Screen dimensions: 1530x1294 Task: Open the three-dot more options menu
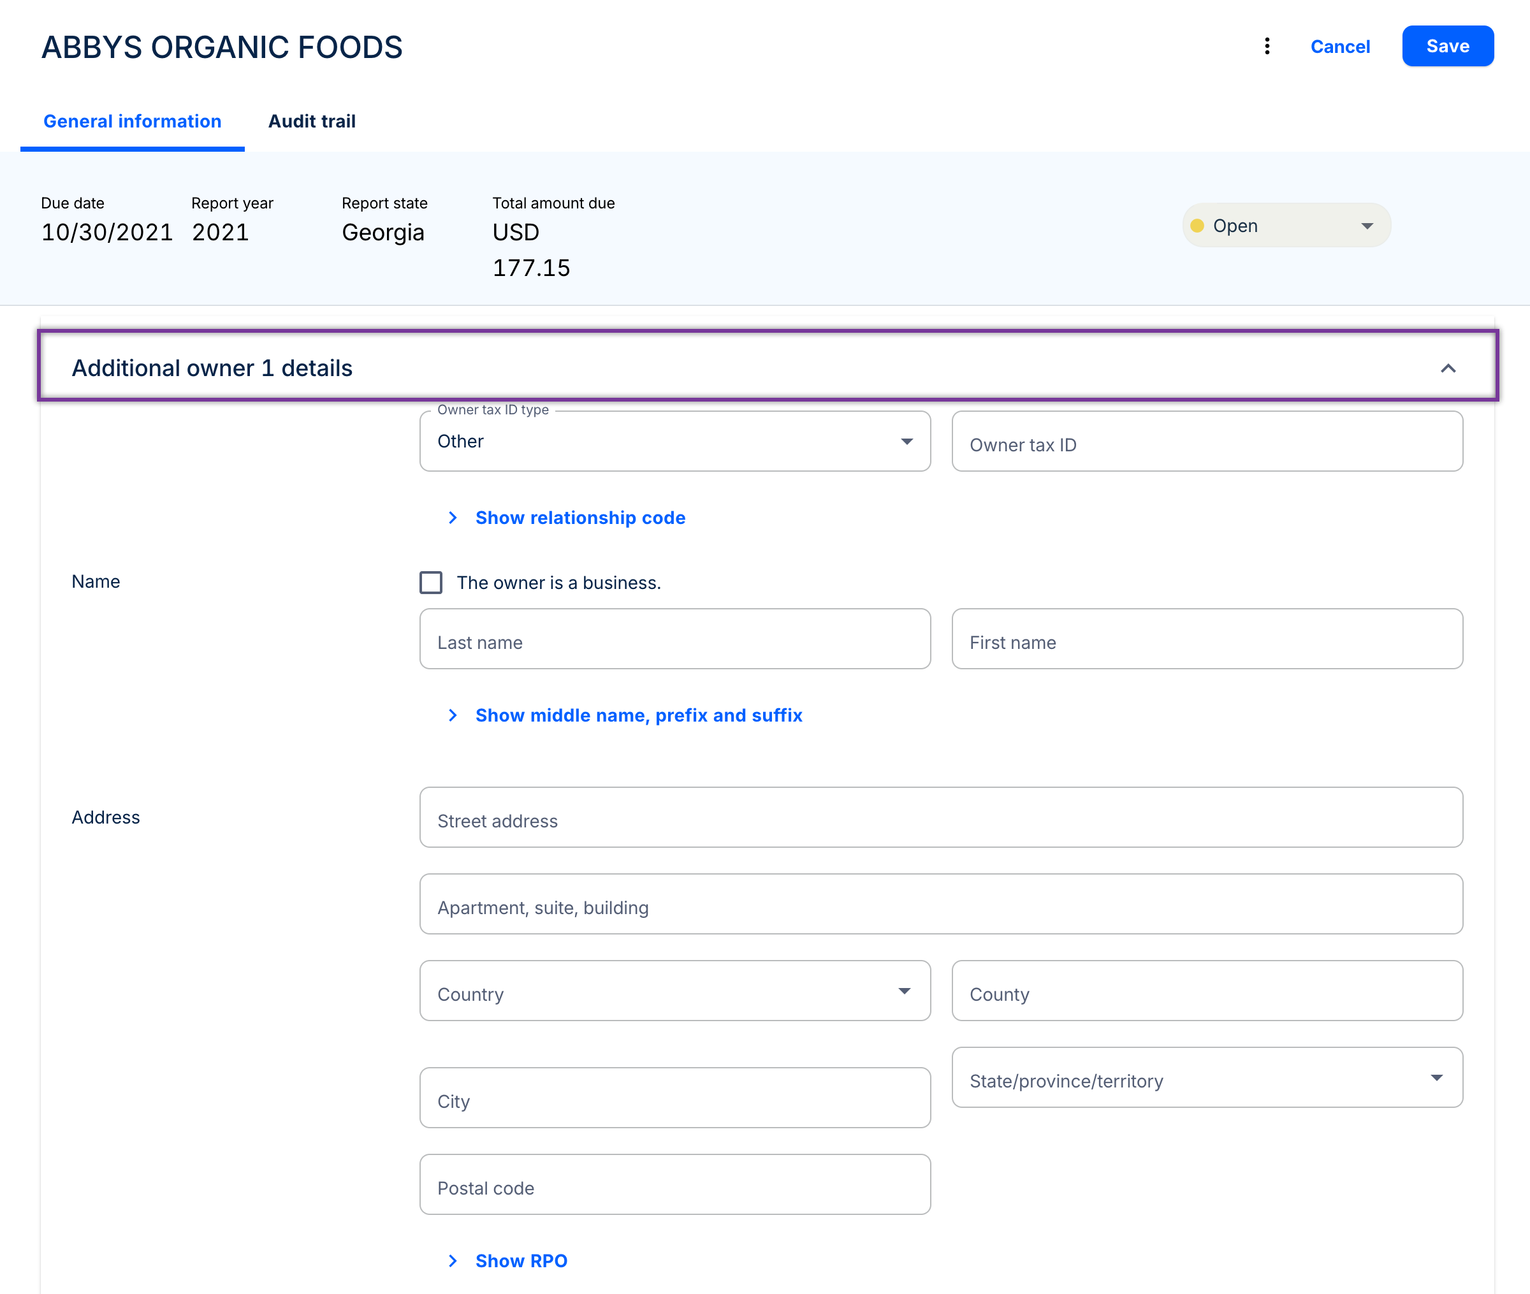[x=1267, y=46]
